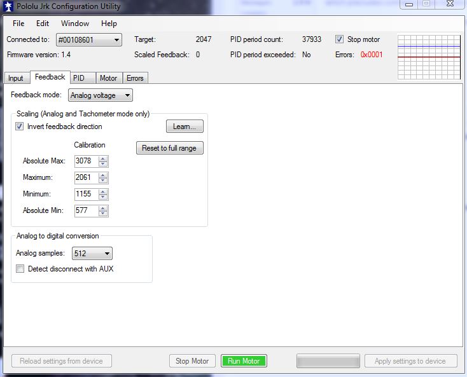Open the Analog samples dropdown
Screen dimensions: 467x377
tap(92, 254)
